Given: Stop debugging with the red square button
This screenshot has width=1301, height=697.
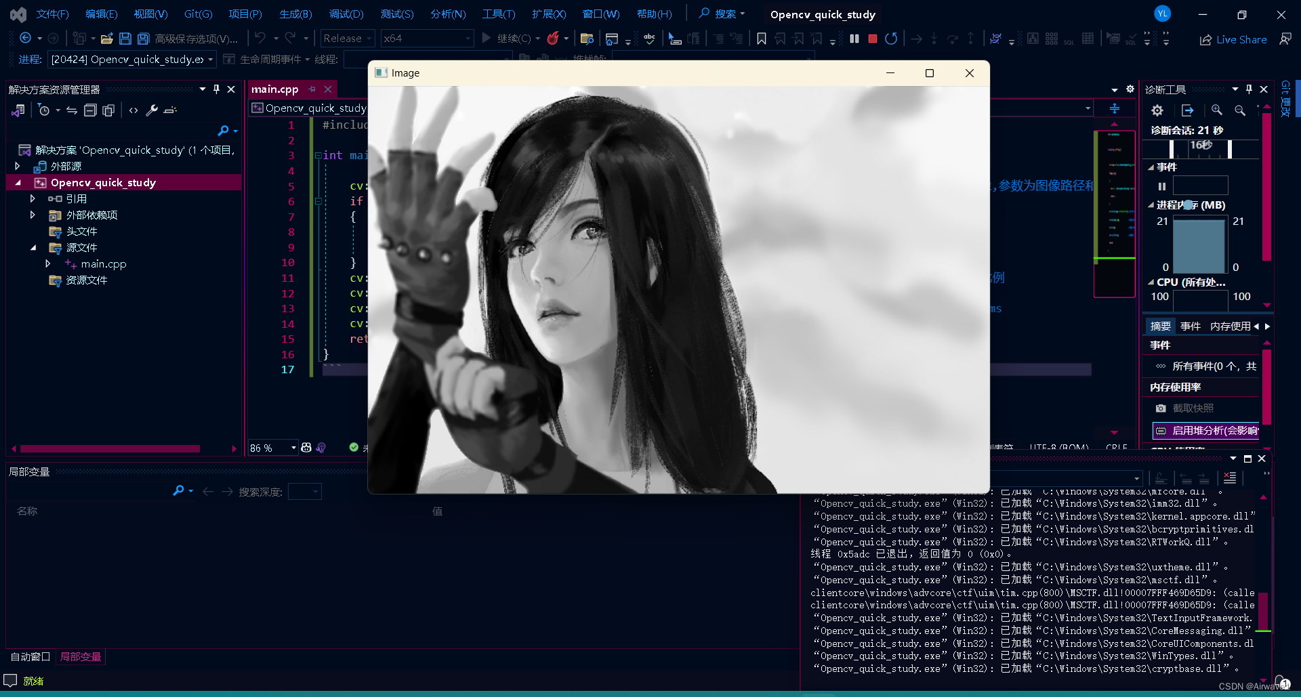Looking at the screenshot, I should (873, 39).
